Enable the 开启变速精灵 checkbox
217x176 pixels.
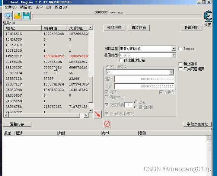point(180,69)
